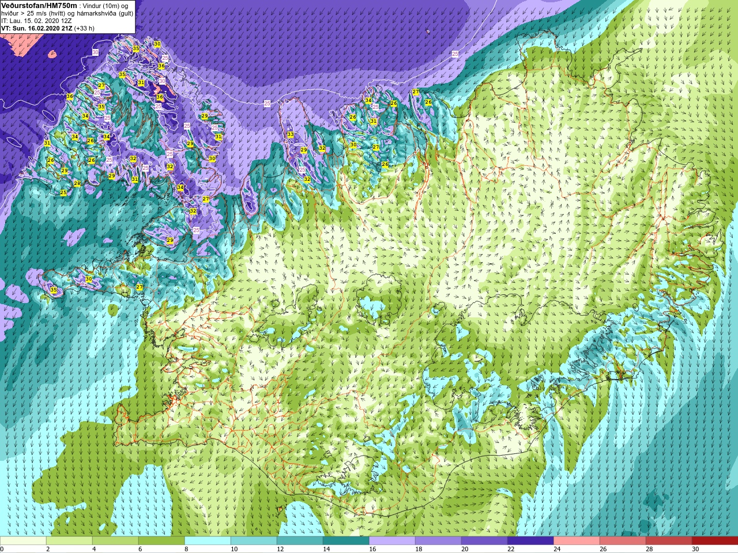Click the legend scale number 0
738x553 pixels.
[x=2, y=549]
